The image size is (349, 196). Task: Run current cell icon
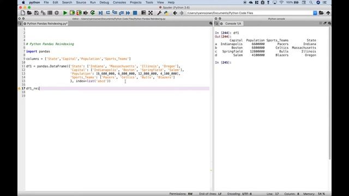pyautogui.click(x=72, y=13)
